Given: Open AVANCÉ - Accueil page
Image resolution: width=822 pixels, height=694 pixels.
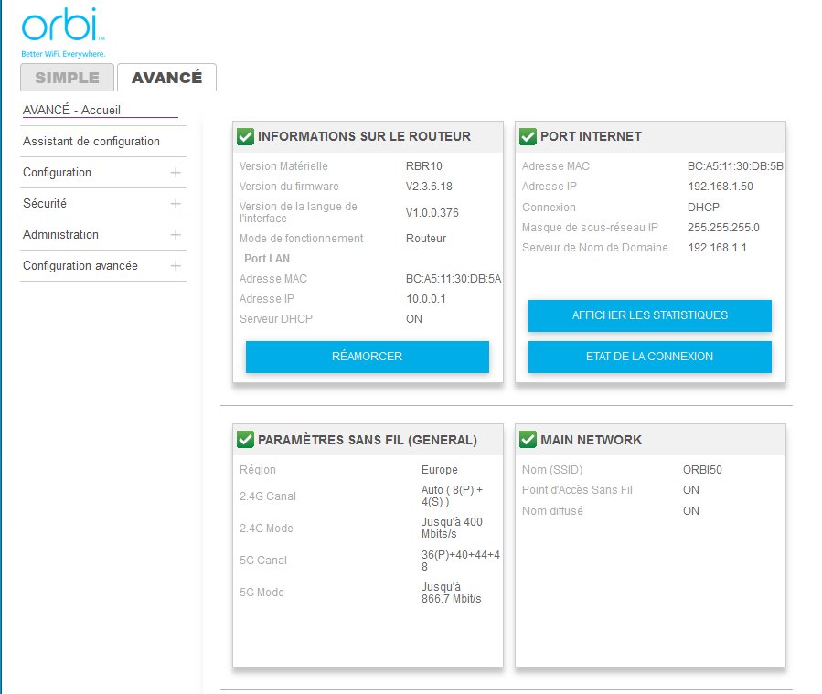Looking at the screenshot, I should click(x=72, y=111).
